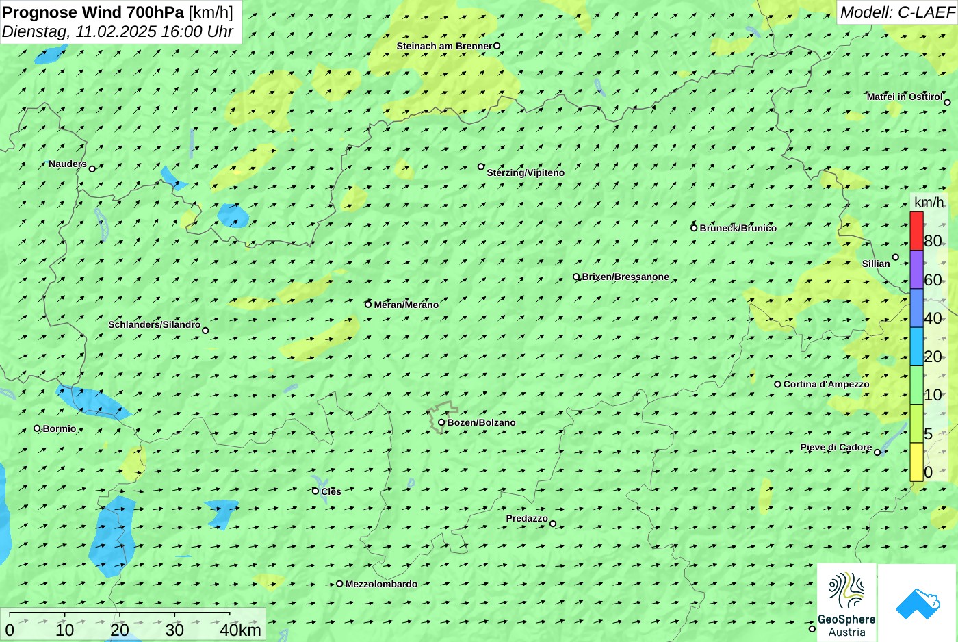Click the Pieve di Cadore marker
Screen dimensions: 958x642
point(878,452)
